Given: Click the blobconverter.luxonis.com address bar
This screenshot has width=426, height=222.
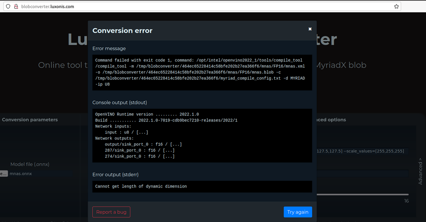Looking at the screenshot, I should pos(202,7).
